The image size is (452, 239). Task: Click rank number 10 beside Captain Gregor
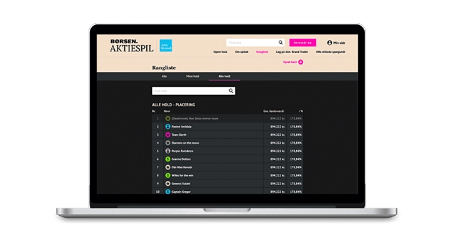[x=158, y=191]
